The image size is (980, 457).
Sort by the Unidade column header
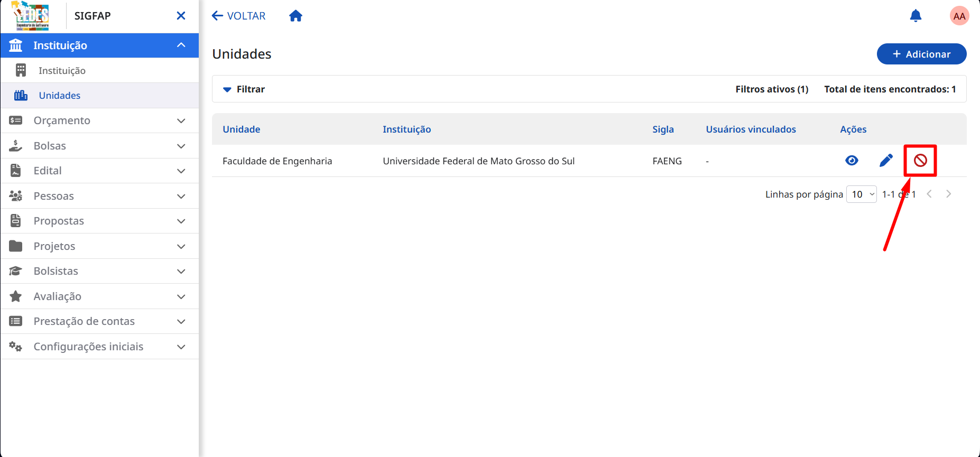pyautogui.click(x=241, y=129)
